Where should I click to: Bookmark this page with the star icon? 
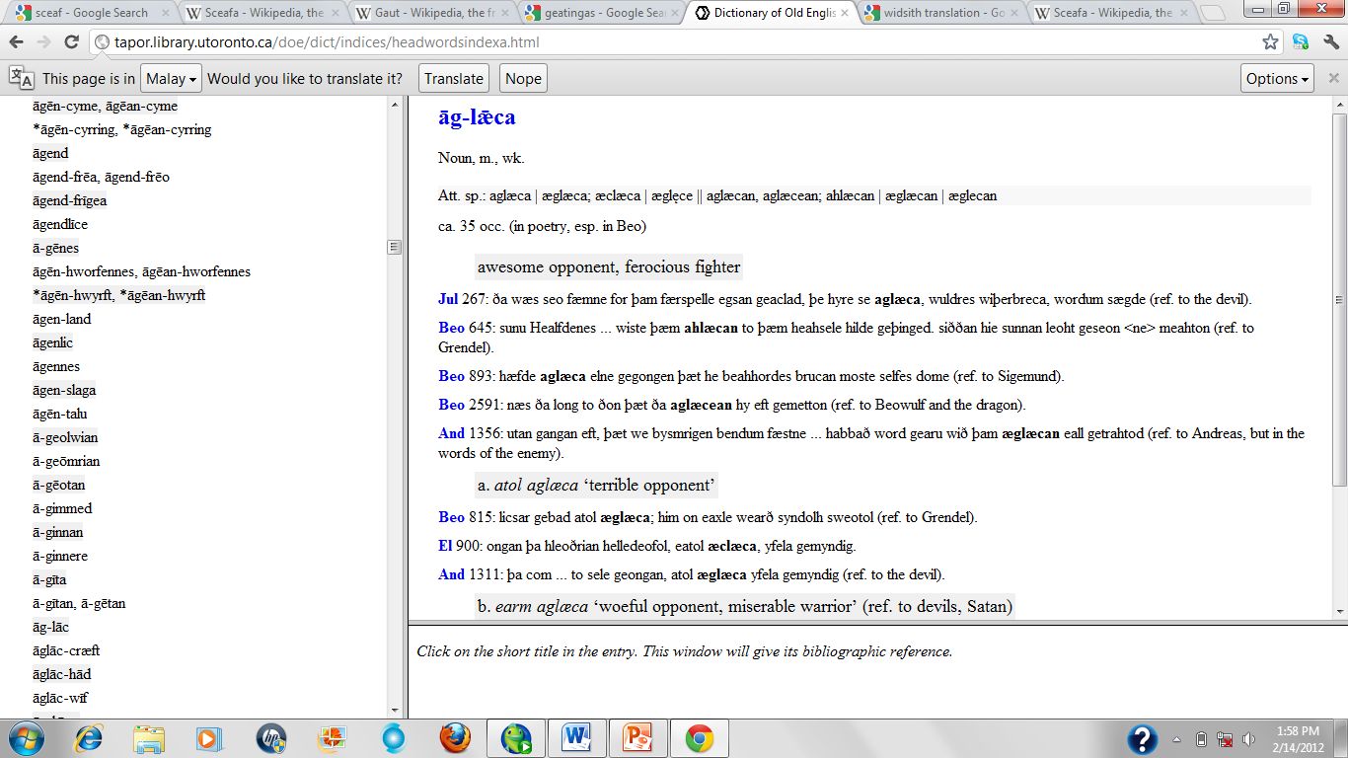click(x=1270, y=42)
